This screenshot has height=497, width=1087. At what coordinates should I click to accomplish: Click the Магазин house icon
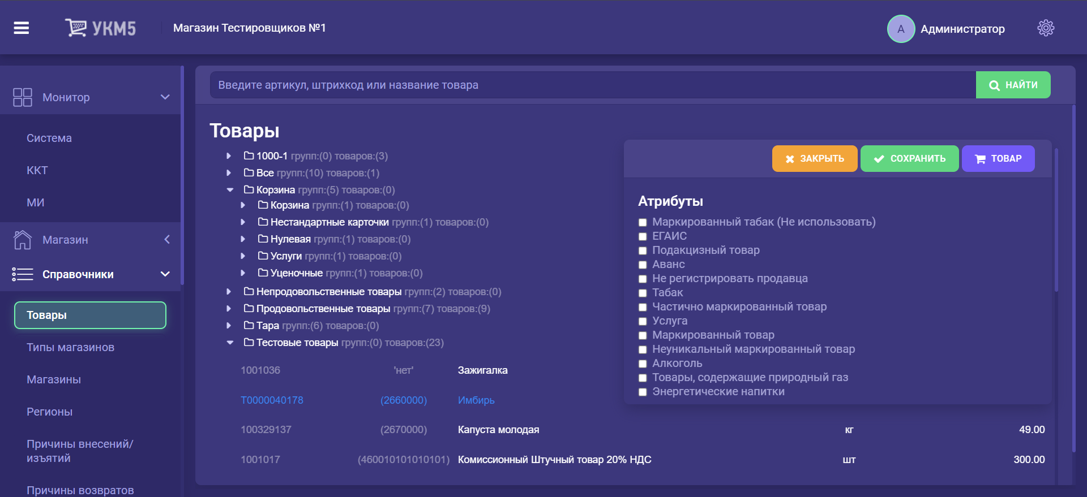coord(23,240)
